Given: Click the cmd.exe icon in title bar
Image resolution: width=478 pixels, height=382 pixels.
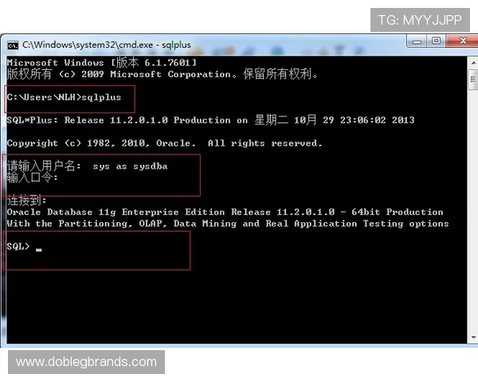Looking at the screenshot, I should pyautogui.click(x=12, y=45).
